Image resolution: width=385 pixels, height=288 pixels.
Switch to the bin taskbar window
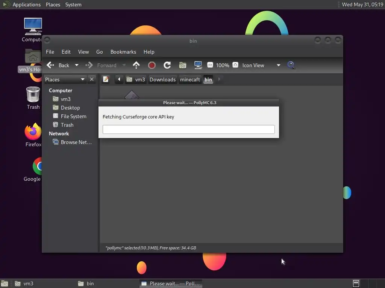click(x=107, y=283)
